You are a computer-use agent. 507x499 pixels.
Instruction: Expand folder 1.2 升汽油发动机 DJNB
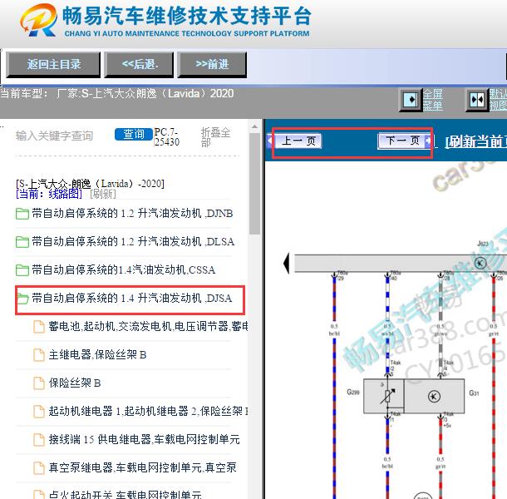click(132, 214)
